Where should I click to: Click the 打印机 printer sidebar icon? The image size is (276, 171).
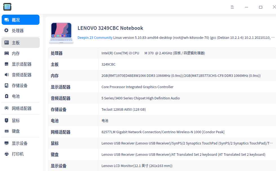point(6,154)
